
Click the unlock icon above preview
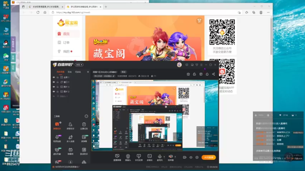pyautogui.click(x=194, y=74)
